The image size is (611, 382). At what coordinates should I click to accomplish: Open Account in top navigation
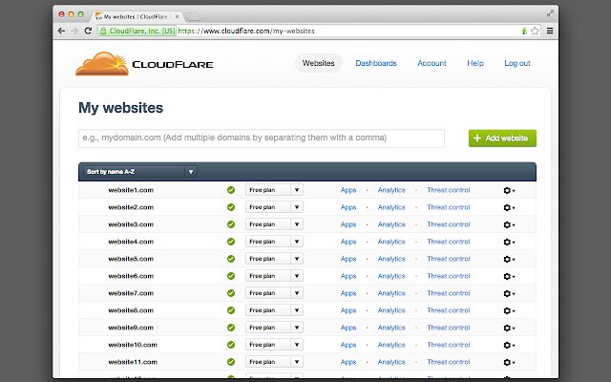point(432,63)
